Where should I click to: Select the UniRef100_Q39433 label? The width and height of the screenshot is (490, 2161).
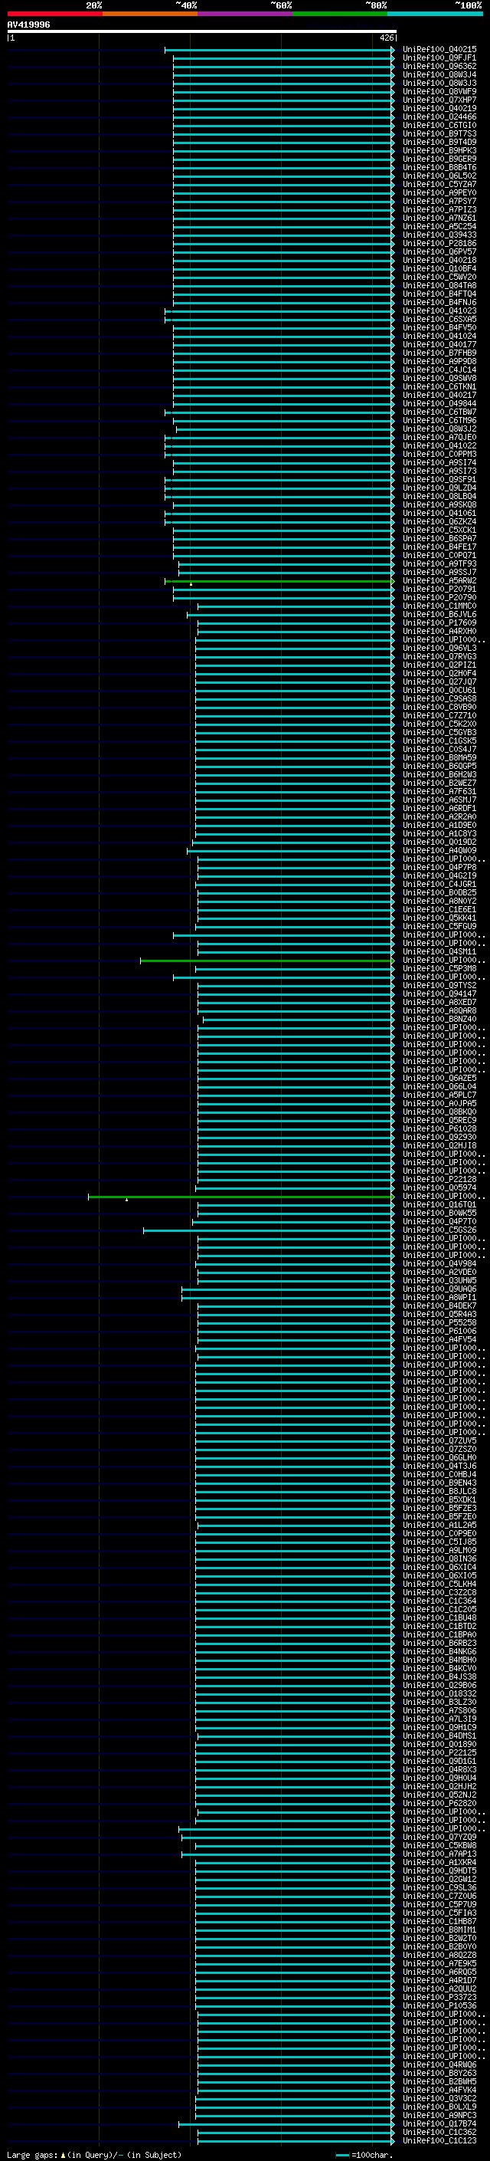click(439, 235)
